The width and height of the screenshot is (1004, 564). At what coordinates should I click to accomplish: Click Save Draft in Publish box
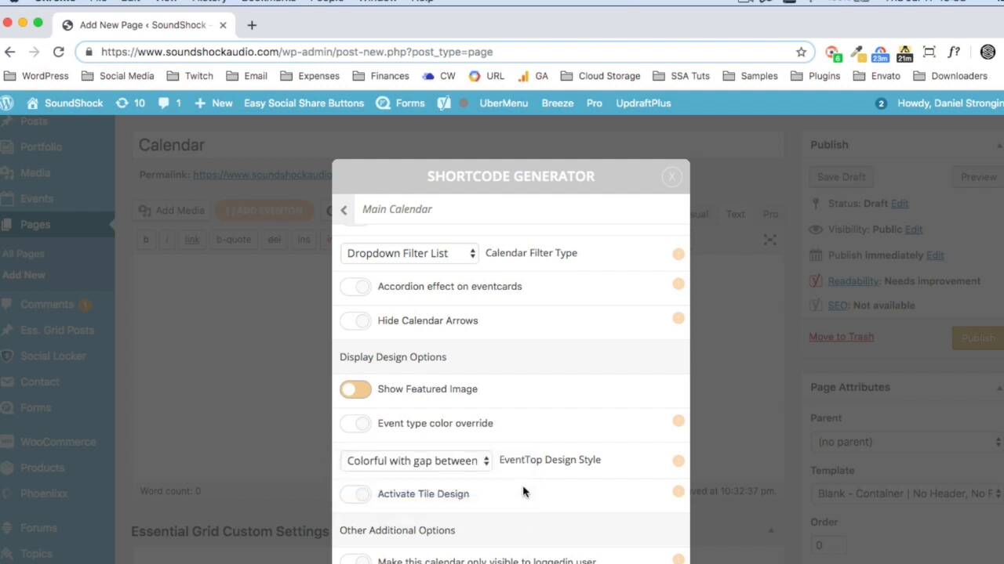[x=841, y=177]
